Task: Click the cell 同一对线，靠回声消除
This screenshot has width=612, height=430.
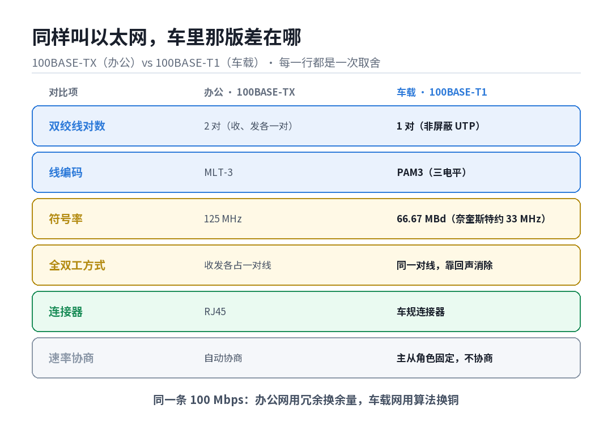Action: pos(445,265)
